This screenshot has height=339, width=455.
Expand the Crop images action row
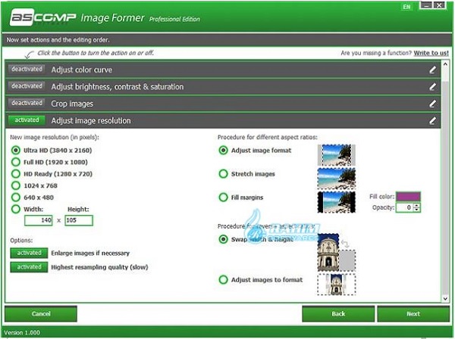223,104
